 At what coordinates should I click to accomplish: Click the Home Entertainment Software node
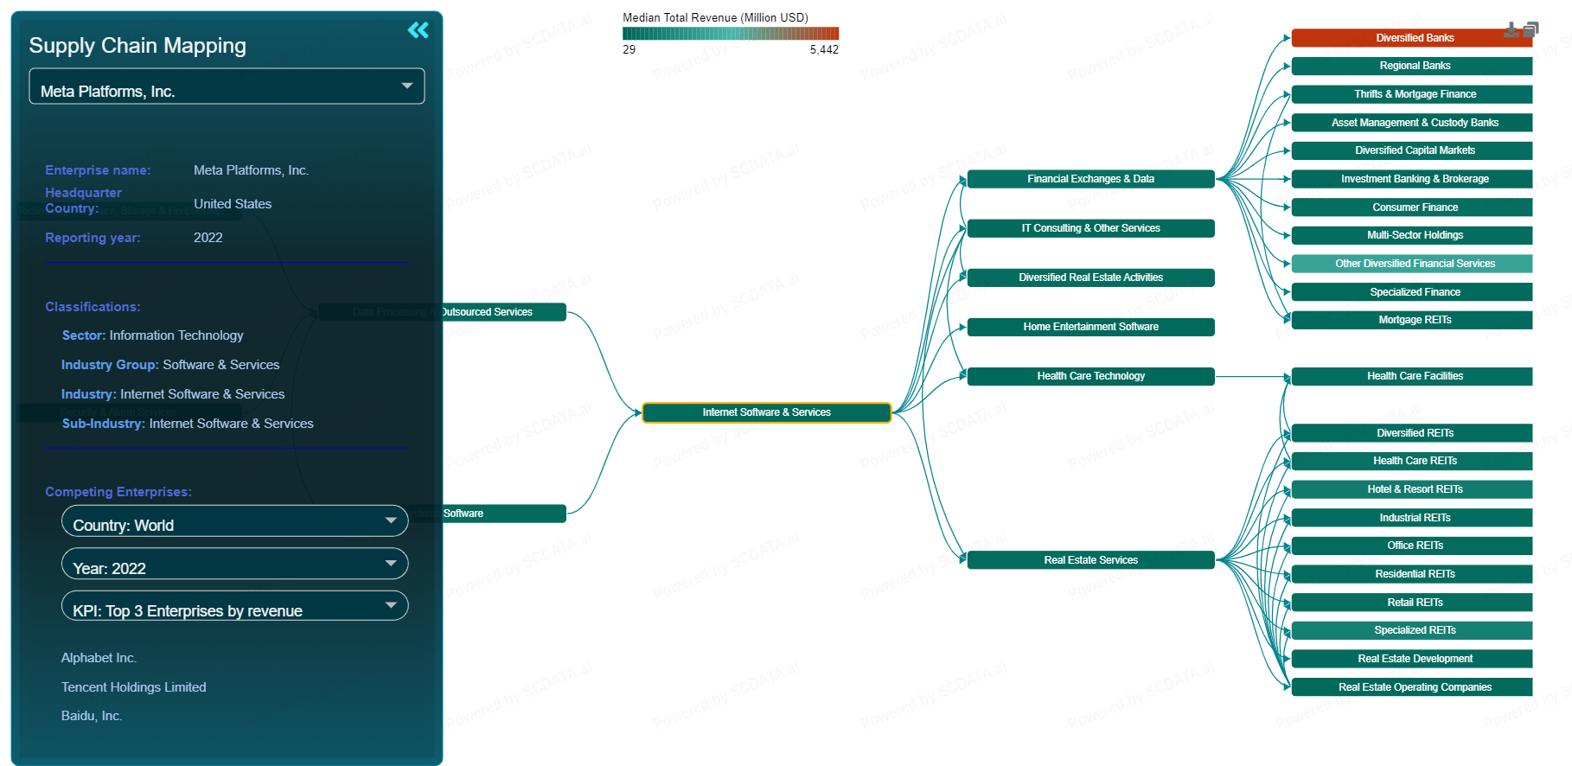tap(1090, 327)
